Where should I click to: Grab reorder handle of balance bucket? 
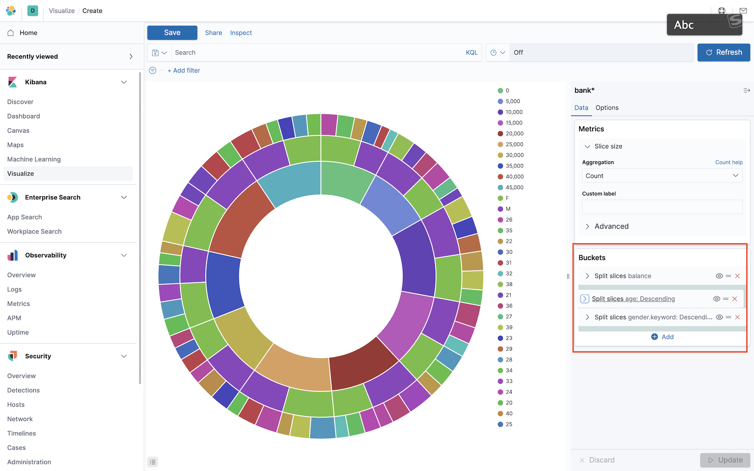pos(728,276)
